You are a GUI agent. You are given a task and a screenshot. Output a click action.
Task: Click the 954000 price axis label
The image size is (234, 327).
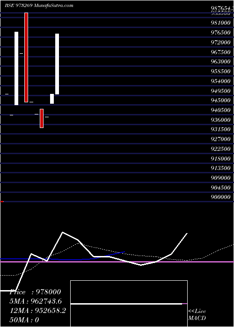[220, 81]
